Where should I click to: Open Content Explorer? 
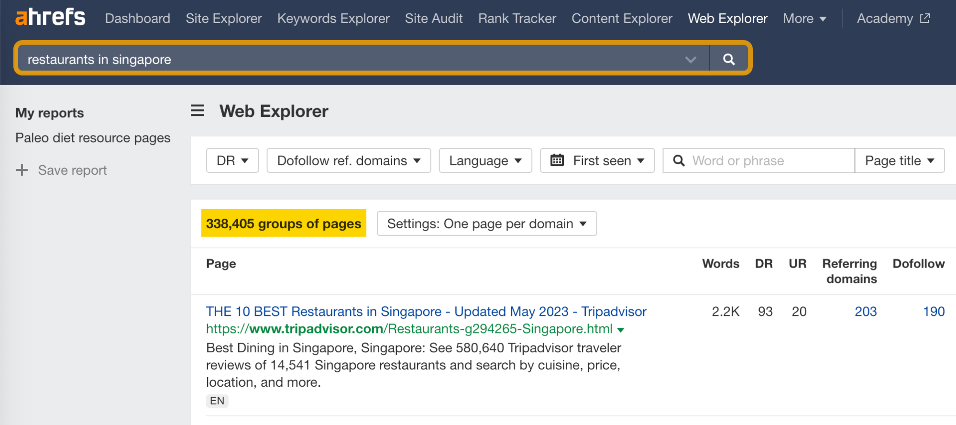click(x=622, y=19)
